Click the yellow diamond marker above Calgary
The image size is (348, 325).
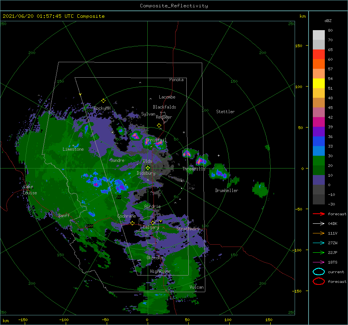(x=153, y=223)
